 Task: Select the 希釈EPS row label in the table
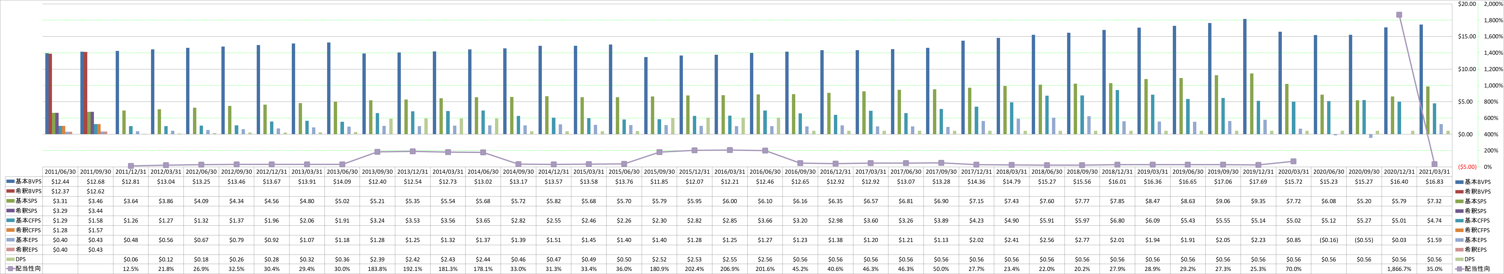point(27,249)
